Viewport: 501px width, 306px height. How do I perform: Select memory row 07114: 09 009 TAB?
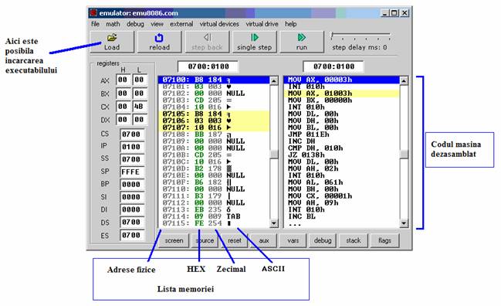point(214,216)
